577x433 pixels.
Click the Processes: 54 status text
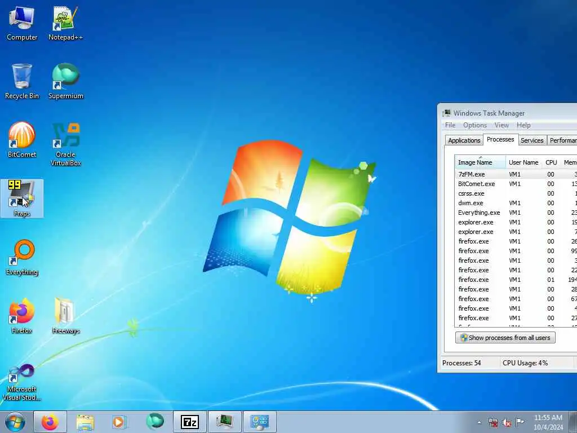[x=461, y=363]
